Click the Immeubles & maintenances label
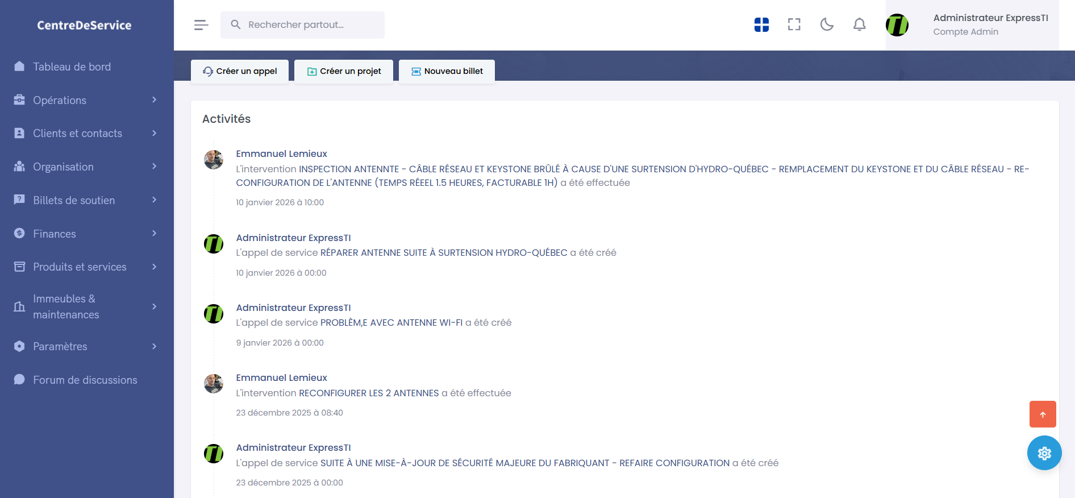 tap(66, 306)
